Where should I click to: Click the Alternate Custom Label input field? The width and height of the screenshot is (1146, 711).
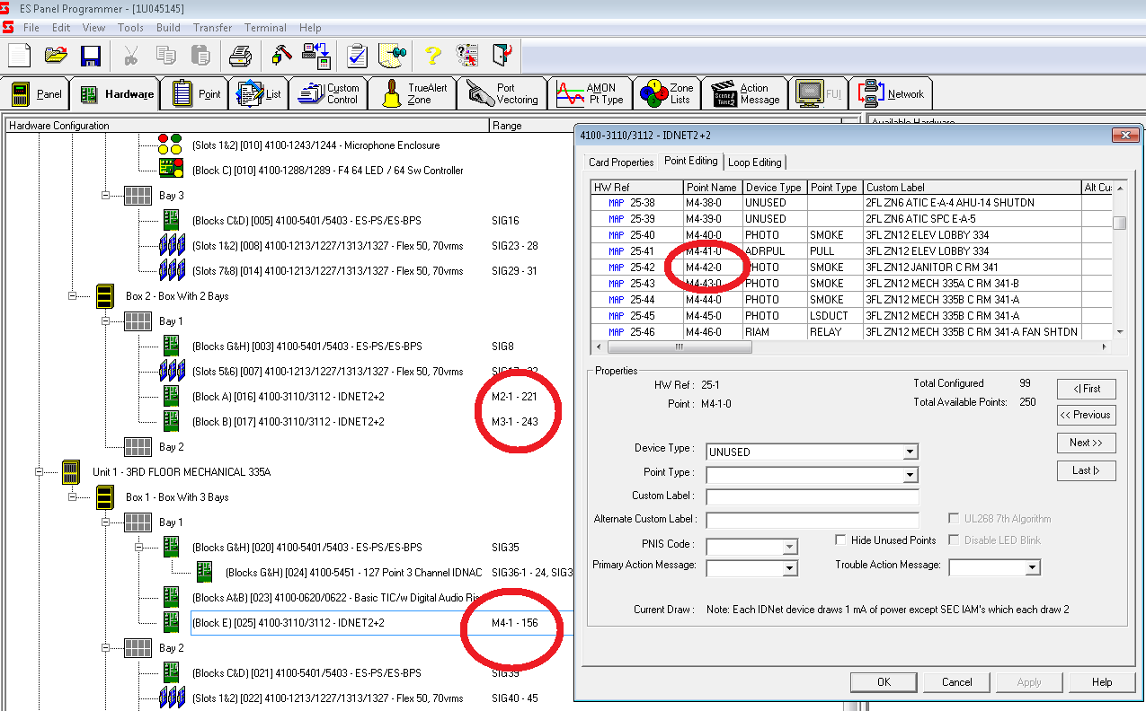click(813, 521)
